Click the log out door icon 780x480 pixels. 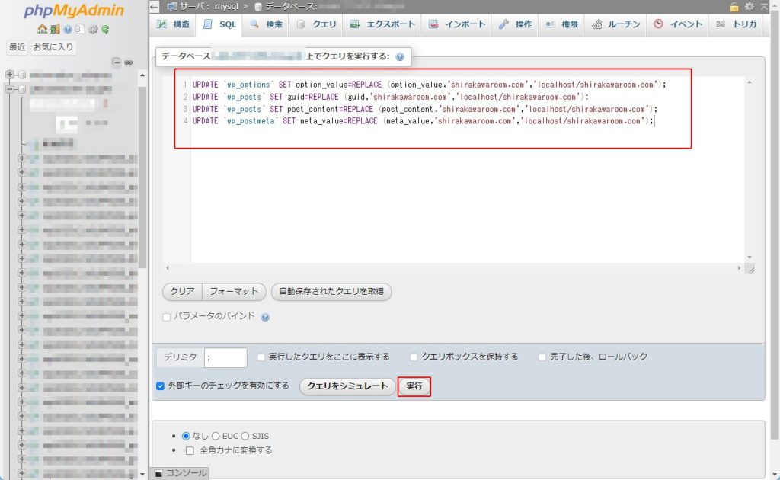54,30
